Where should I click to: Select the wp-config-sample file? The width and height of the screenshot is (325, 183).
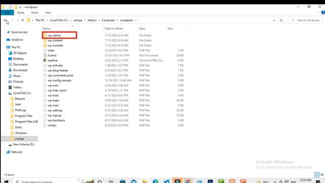(x=59, y=80)
